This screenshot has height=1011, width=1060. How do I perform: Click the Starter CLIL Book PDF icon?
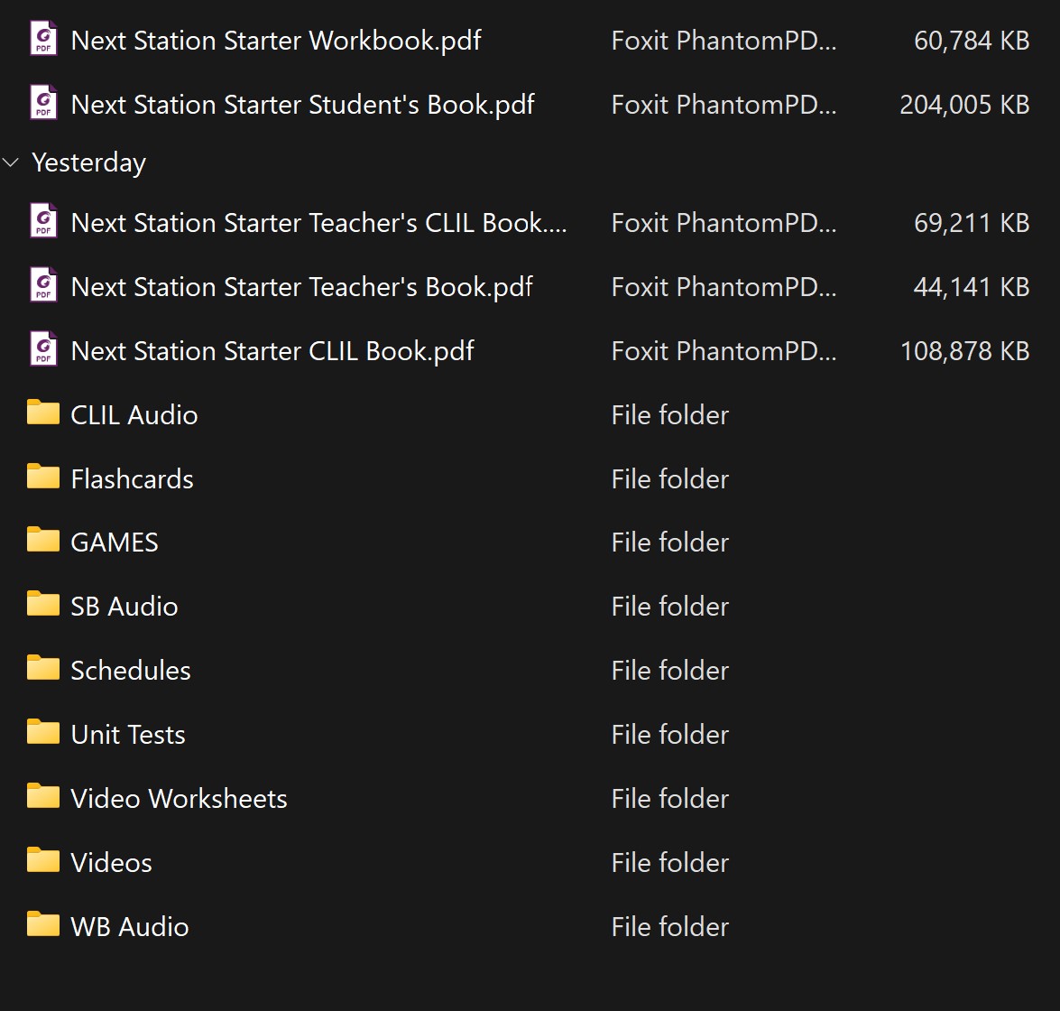[43, 351]
